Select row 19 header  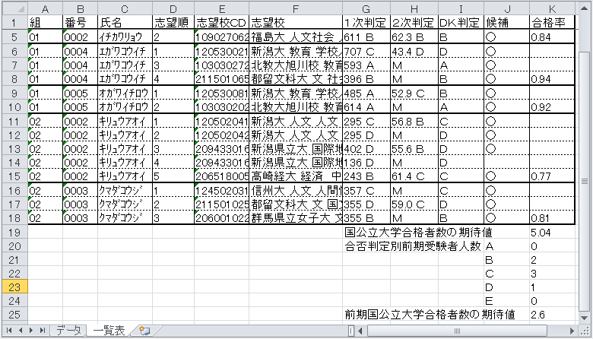[13, 232]
